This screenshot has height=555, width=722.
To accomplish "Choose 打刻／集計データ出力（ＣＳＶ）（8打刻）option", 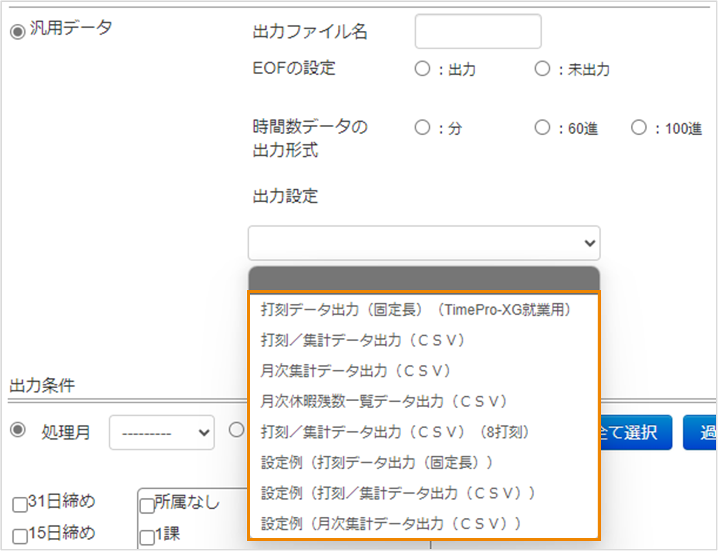I will (x=395, y=432).
